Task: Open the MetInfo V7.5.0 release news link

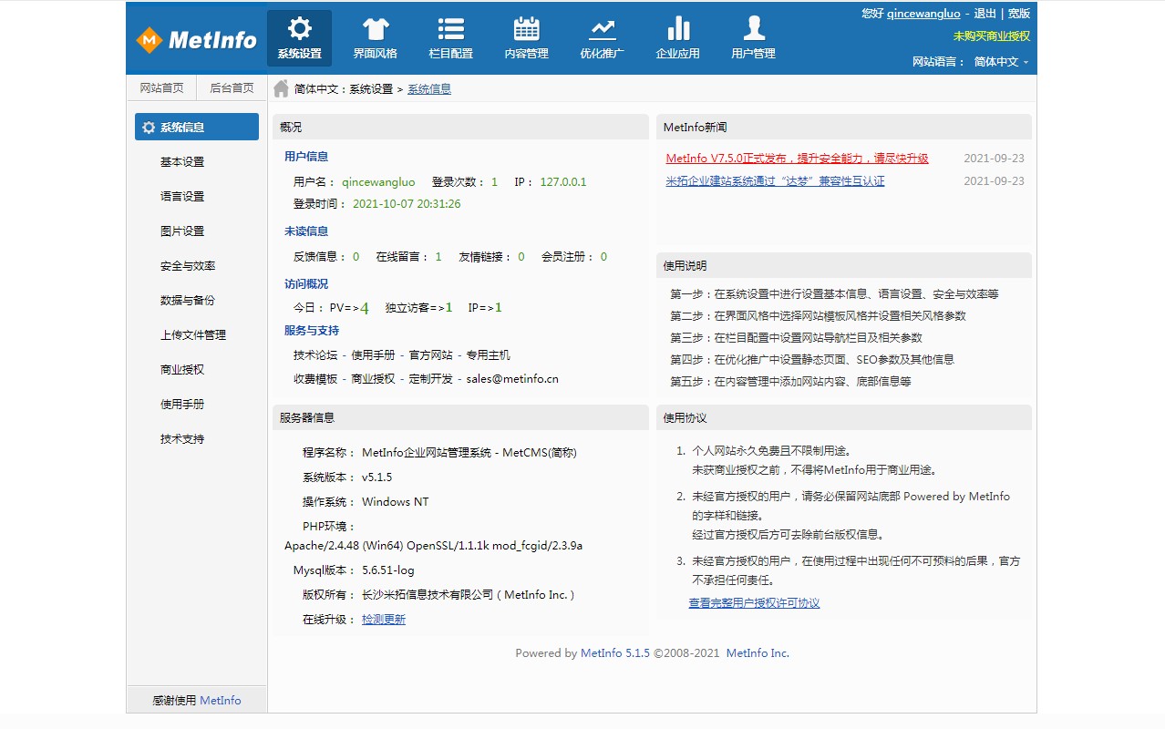Action: (798, 159)
